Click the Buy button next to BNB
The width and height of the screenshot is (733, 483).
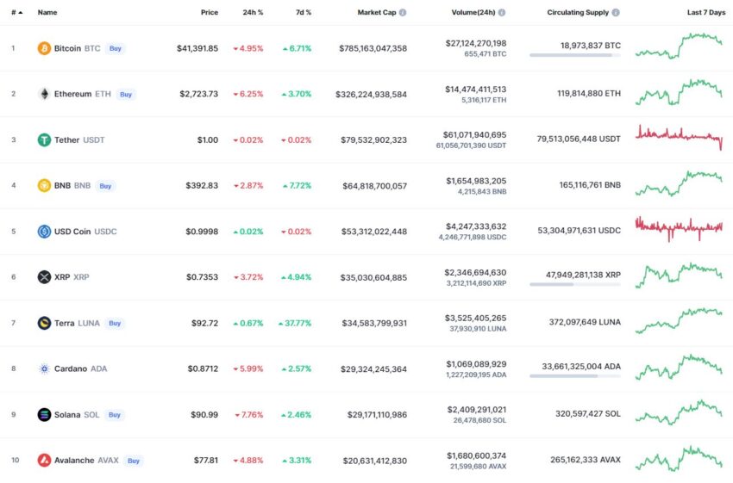click(105, 186)
